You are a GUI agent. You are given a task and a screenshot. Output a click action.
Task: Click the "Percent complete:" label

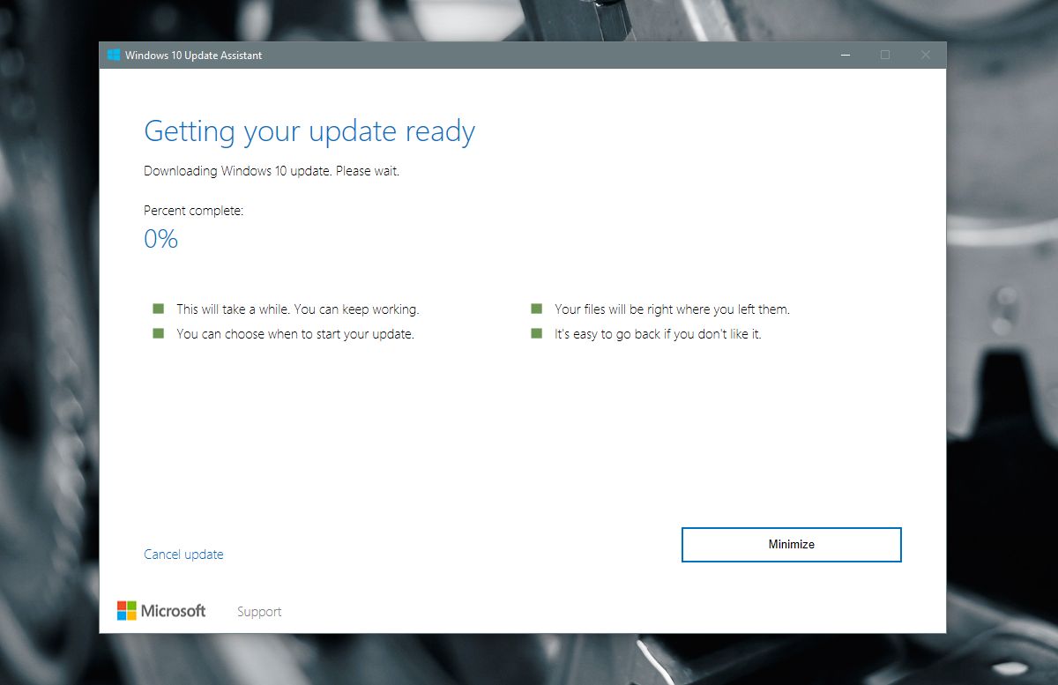[x=193, y=211]
